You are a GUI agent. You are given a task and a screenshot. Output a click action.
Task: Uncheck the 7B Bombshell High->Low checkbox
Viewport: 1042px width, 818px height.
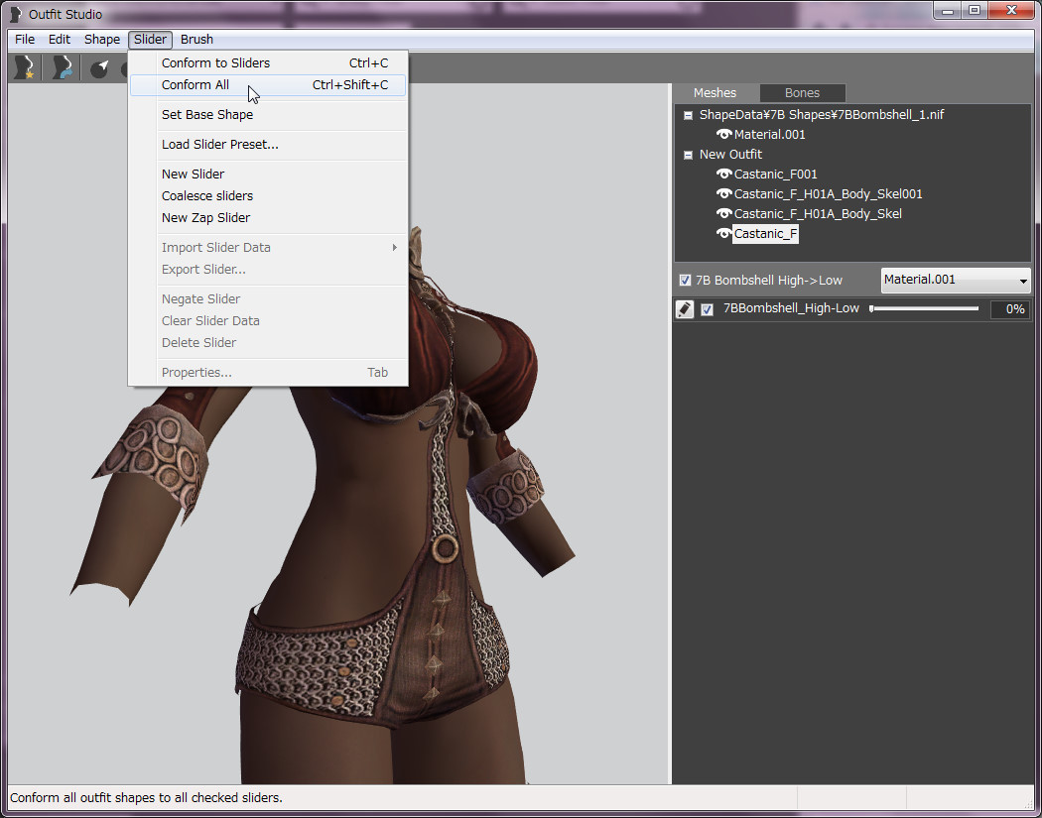[685, 281]
